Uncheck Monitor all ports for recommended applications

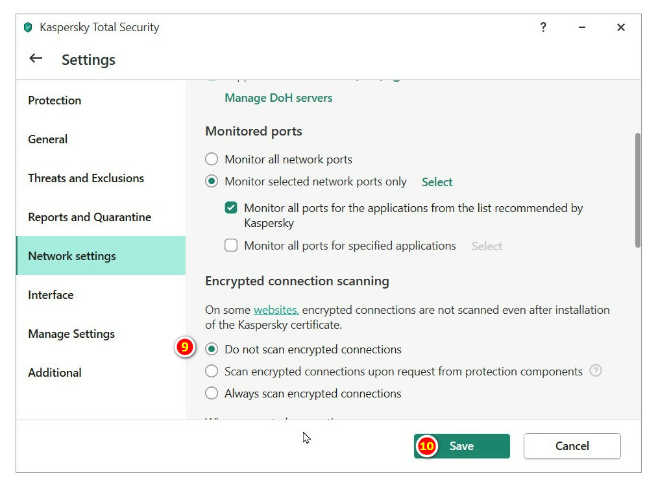[231, 208]
